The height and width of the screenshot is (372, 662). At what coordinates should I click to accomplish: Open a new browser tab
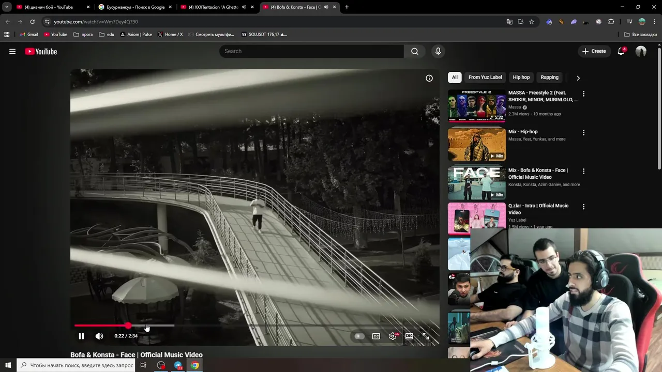pyautogui.click(x=347, y=7)
